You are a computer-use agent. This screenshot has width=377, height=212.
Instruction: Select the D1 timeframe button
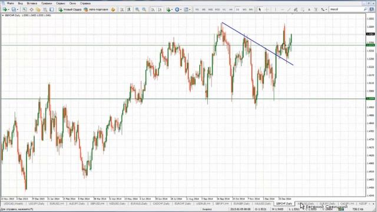[237, 9]
